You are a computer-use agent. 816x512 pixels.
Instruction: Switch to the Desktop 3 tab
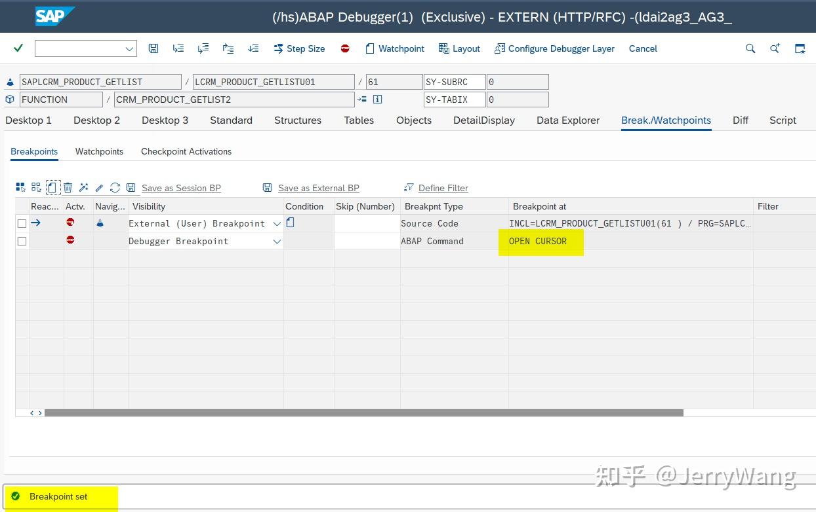point(165,120)
